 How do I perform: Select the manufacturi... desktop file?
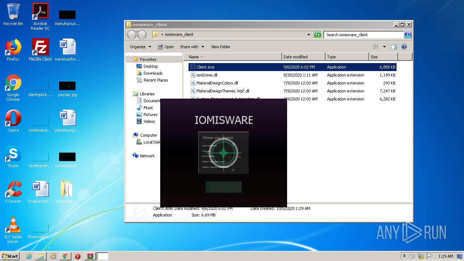click(x=67, y=17)
